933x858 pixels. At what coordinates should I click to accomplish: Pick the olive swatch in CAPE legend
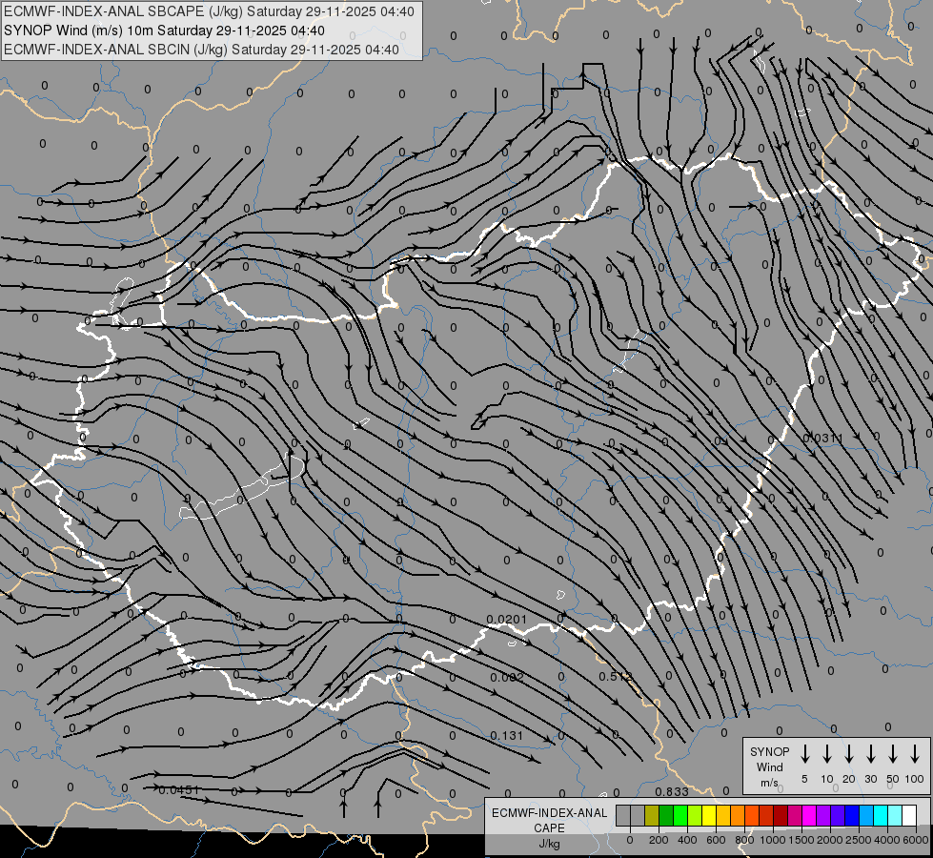click(x=652, y=815)
